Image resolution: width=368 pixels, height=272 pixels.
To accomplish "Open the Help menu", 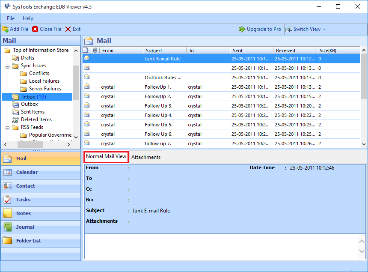I will coord(28,18).
